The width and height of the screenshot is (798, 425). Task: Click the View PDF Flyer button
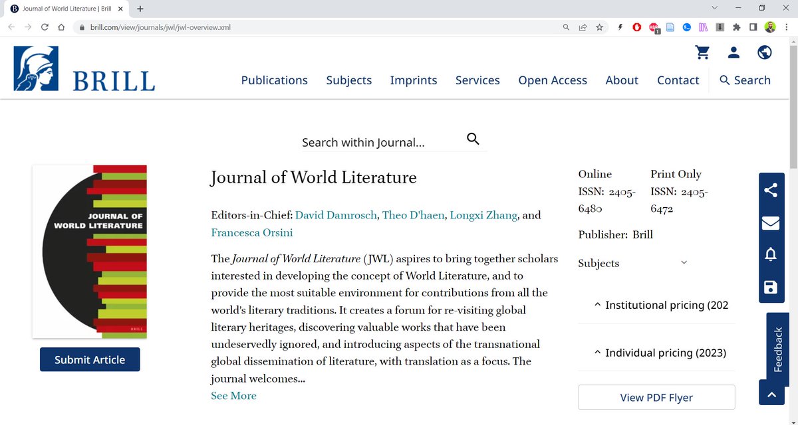click(x=656, y=397)
